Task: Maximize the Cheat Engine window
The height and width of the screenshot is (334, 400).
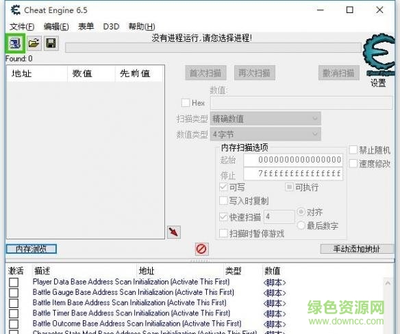Action: 350,10
